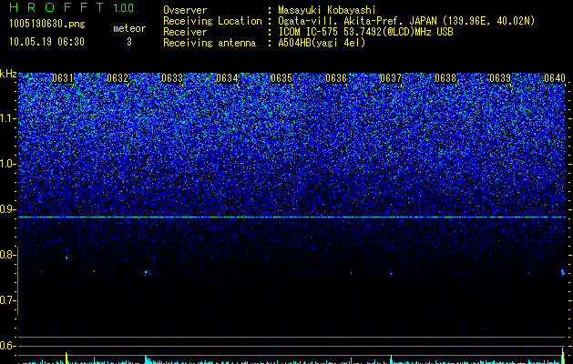Select the file name 1005190630.png

[47, 25]
